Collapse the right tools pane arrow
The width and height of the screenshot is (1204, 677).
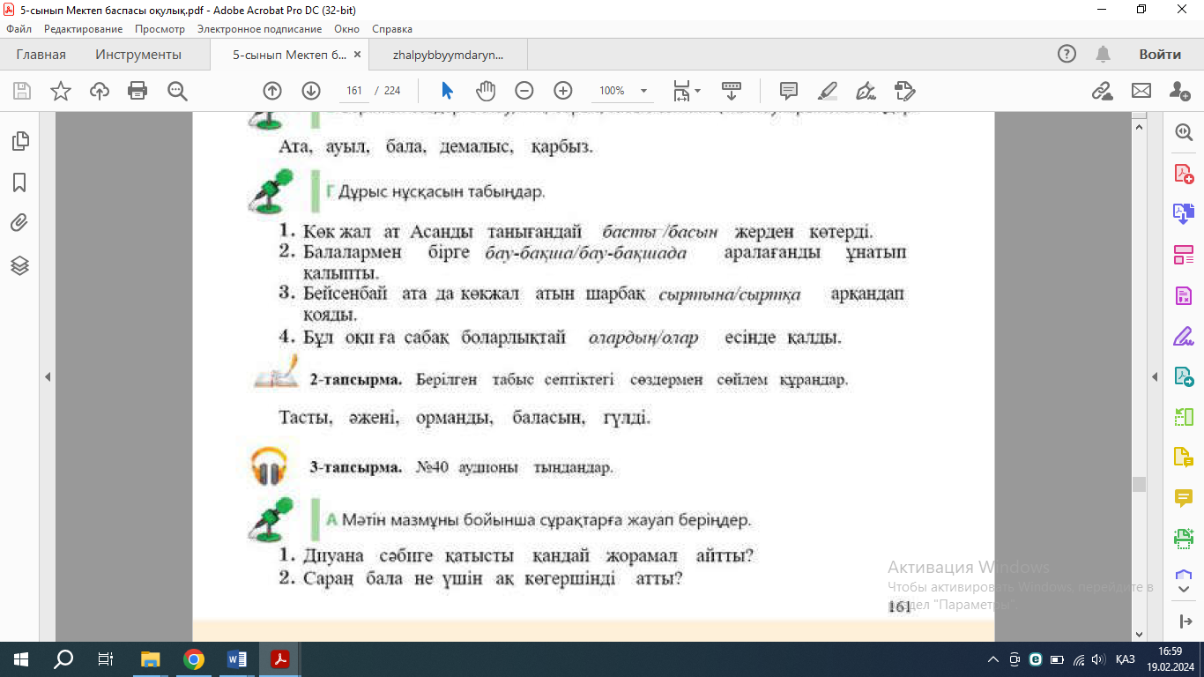(1155, 377)
